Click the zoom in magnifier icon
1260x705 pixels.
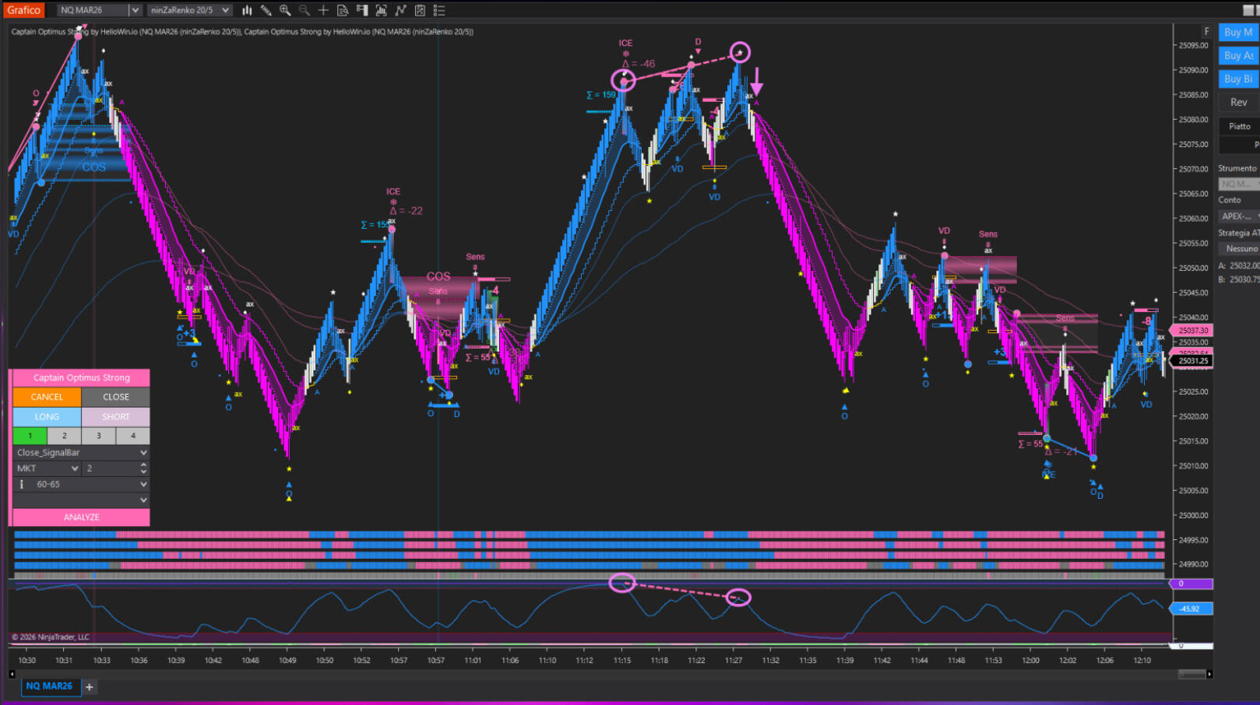pos(285,10)
